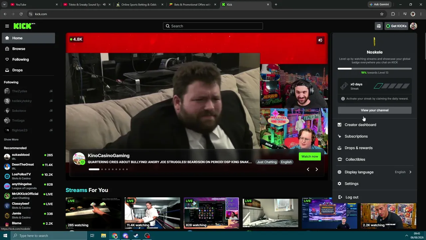The image size is (426, 240).
Task: Click the Display language globe icon
Action: (x=339, y=172)
